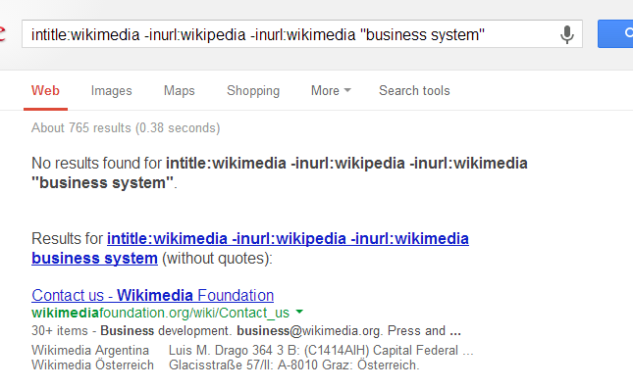Expand the More dropdown menu

point(331,91)
